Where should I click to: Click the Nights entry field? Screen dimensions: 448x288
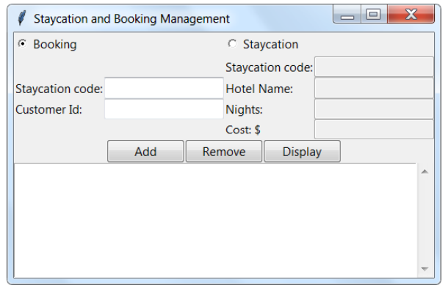(374, 109)
